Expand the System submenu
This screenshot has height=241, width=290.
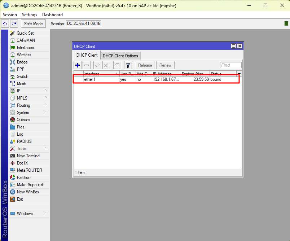coord(23,113)
